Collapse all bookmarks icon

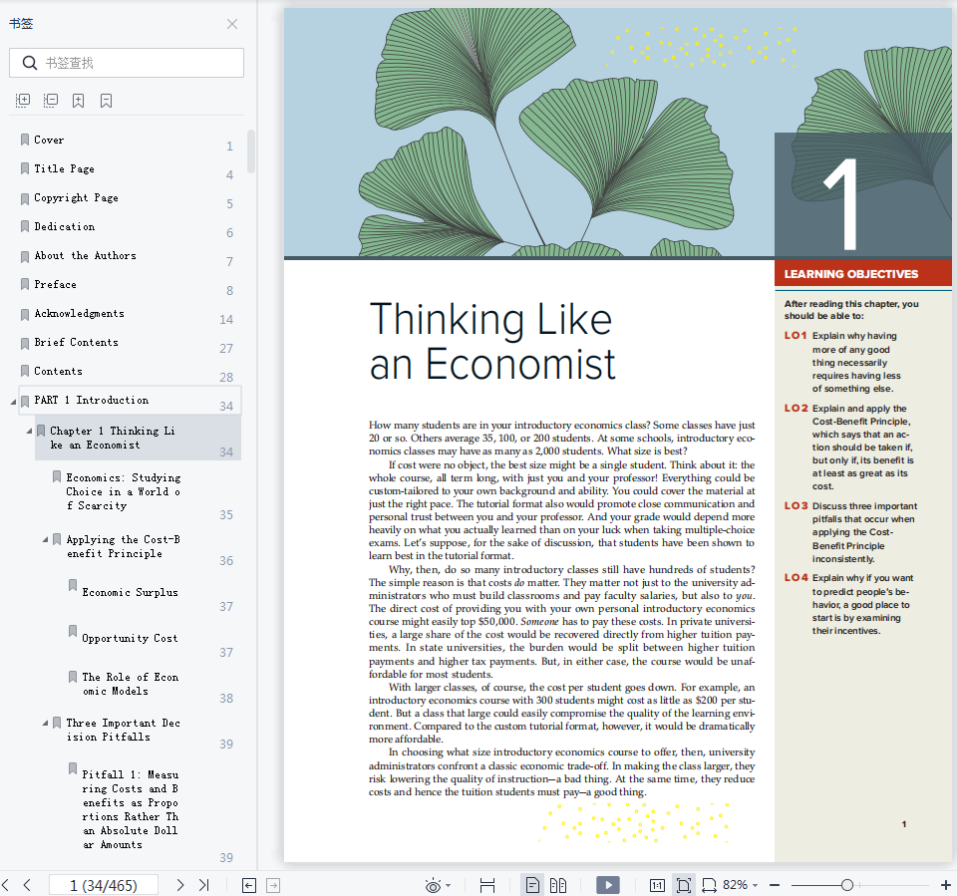point(51,101)
